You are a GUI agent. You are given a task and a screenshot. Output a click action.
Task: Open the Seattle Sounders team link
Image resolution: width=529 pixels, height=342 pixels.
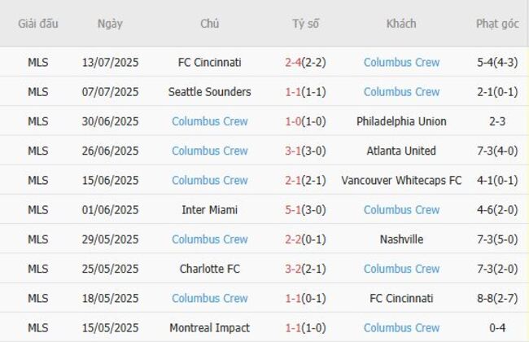[209, 92]
